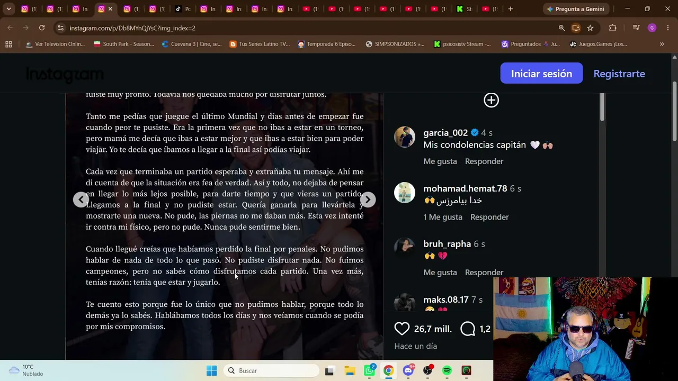This screenshot has width=678, height=381.
Task: Open Chrome media controls icon
Action: pyautogui.click(x=636, y=28)
